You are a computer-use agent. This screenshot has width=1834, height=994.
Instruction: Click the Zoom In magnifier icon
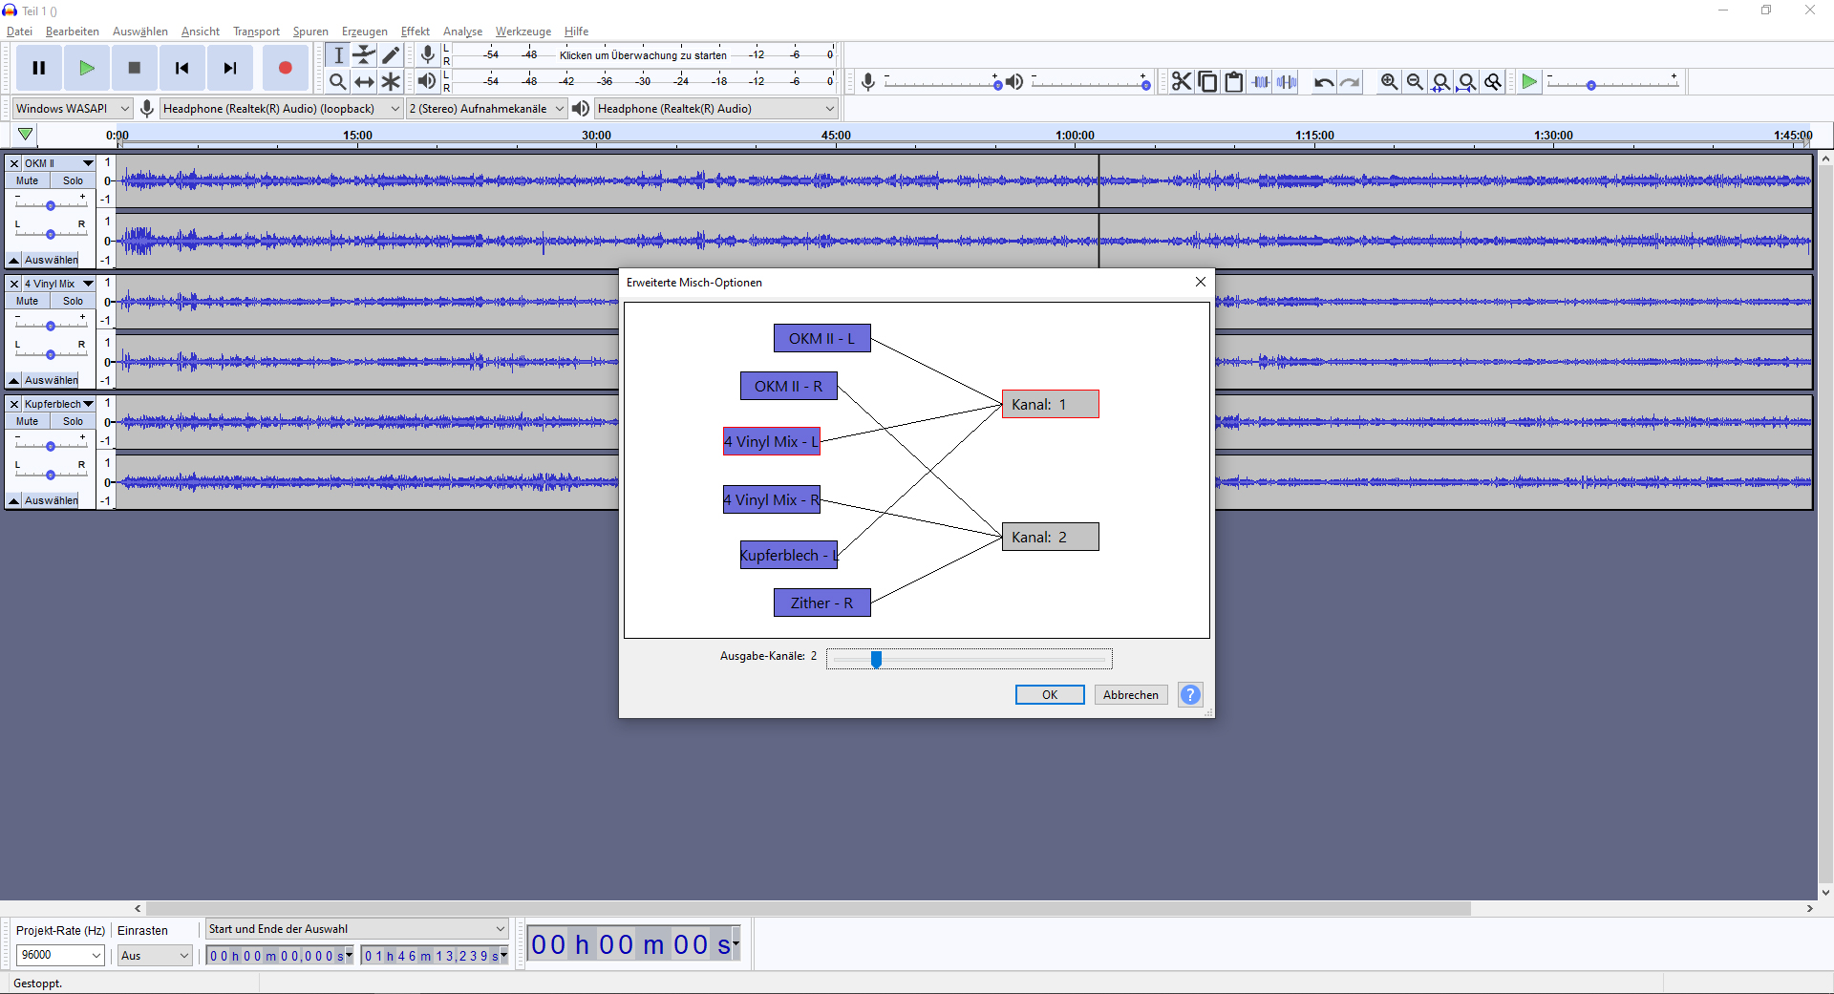[1389, 82]
